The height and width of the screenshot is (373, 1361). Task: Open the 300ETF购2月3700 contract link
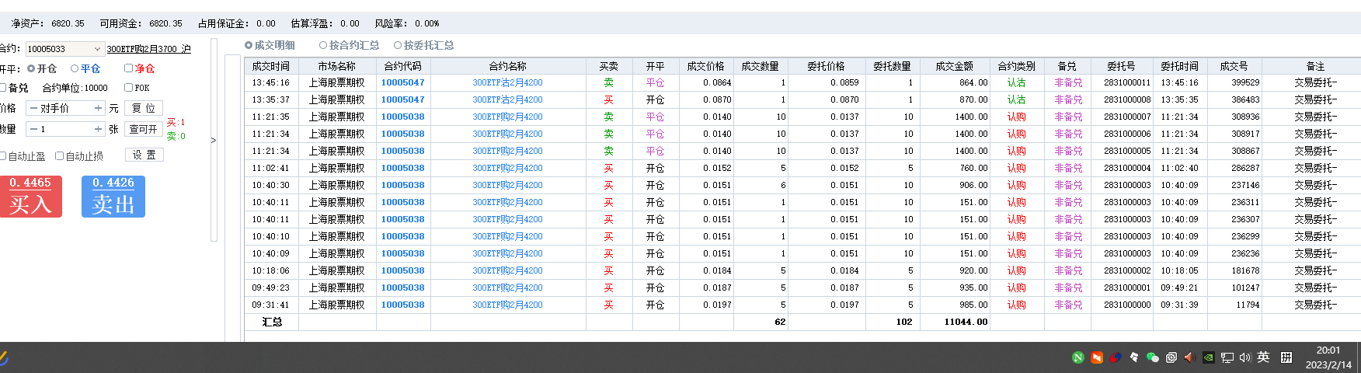148,49
